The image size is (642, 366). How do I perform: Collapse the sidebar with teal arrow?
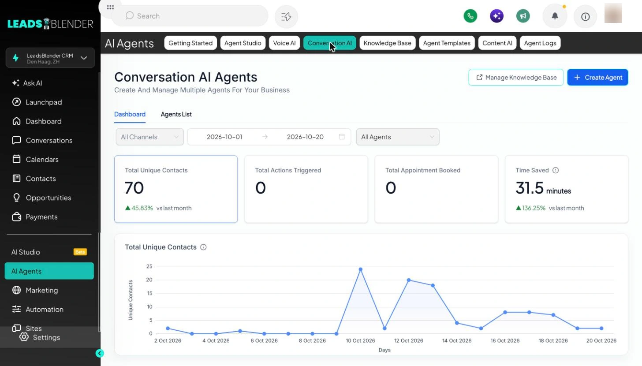[100, 353]
